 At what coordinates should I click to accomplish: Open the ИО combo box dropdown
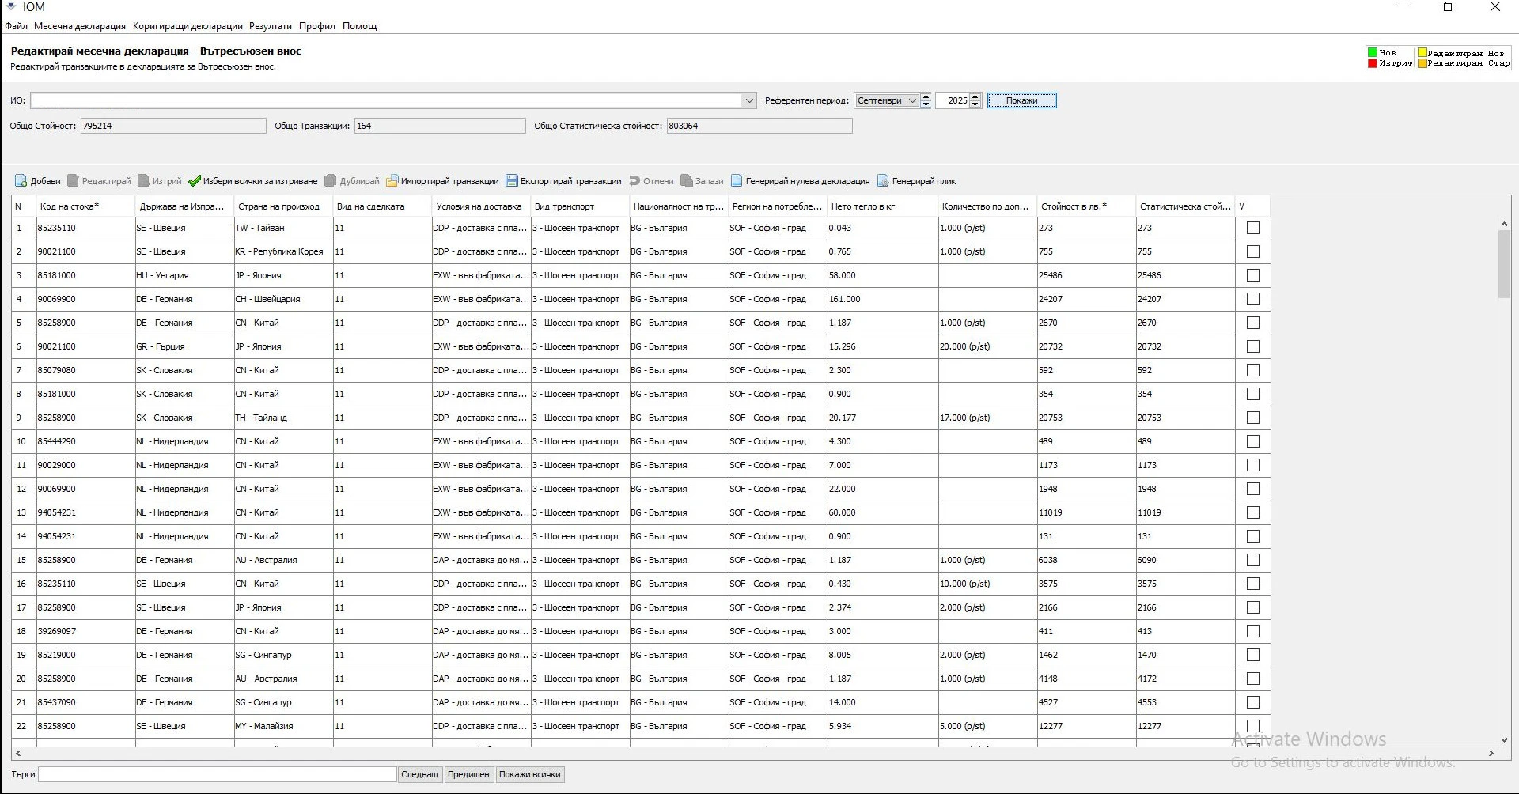748,100
